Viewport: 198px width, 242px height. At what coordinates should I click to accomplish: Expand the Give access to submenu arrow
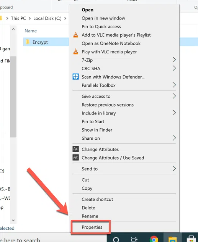(x=174, y=96)
